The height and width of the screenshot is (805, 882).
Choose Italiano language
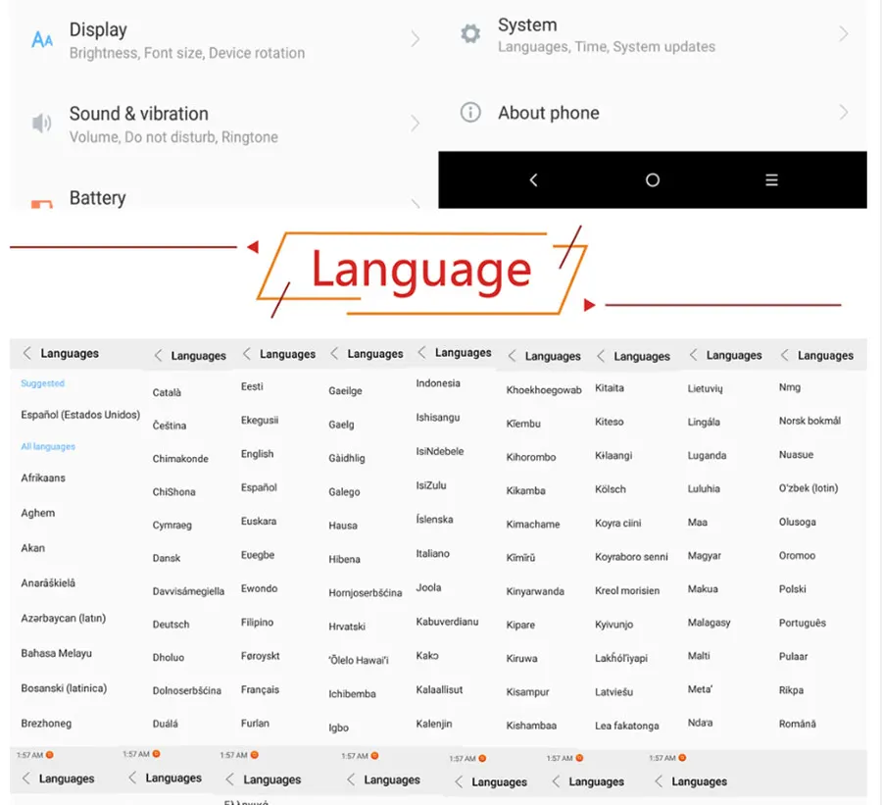(x=432, y=553)
